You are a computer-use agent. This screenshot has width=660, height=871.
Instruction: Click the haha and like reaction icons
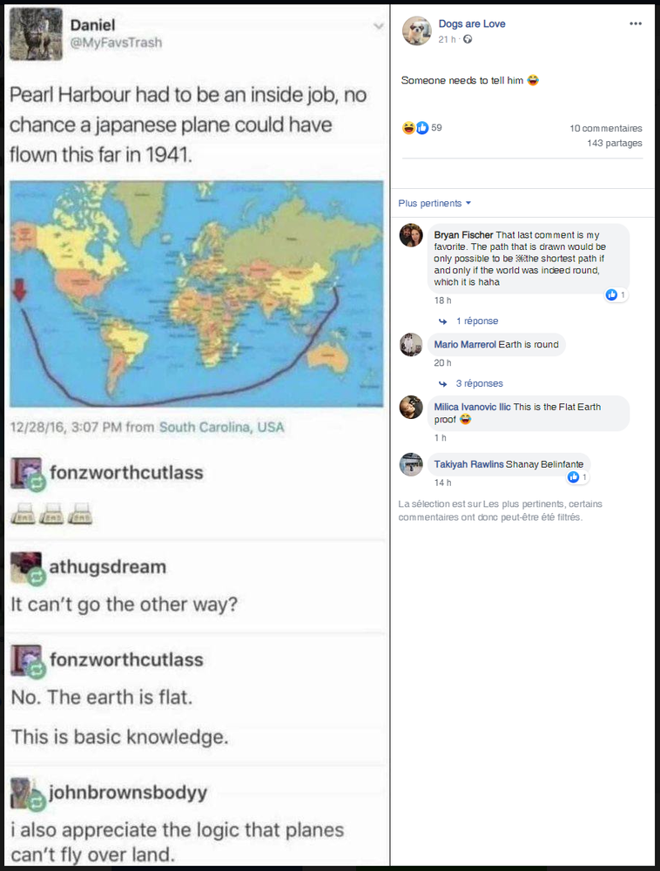click(415, 128)
